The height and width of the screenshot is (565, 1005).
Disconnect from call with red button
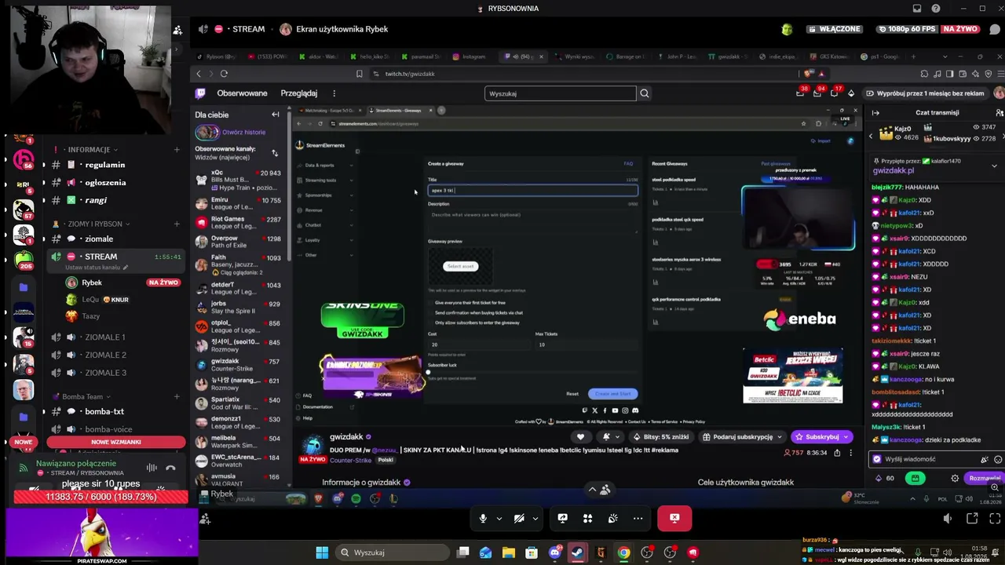tap(674, 518)
